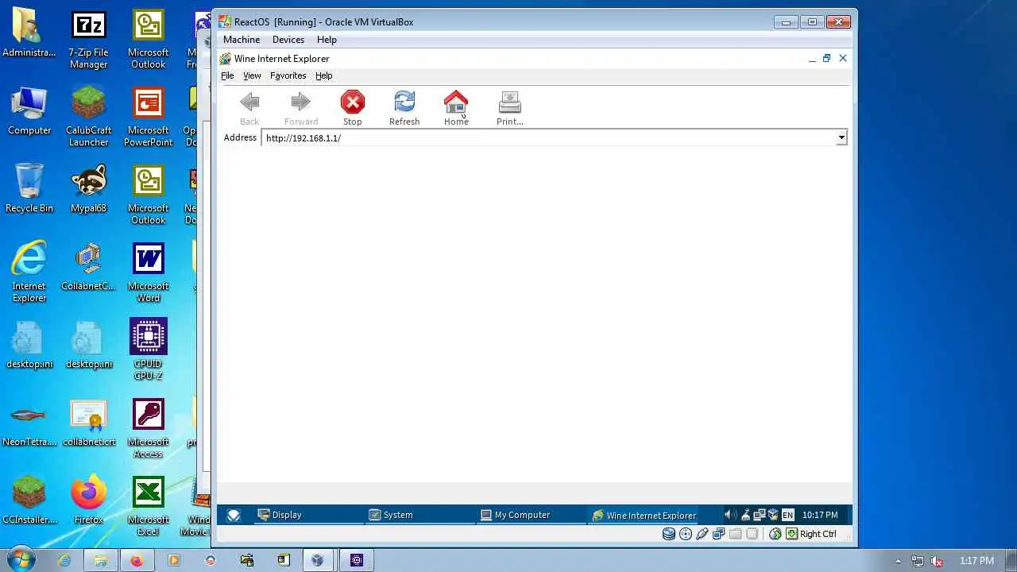Open Firefox from the Windows taskbar
Image resolution: width=1017 pixels, height=572 pixels.
(x=137, y=561)
